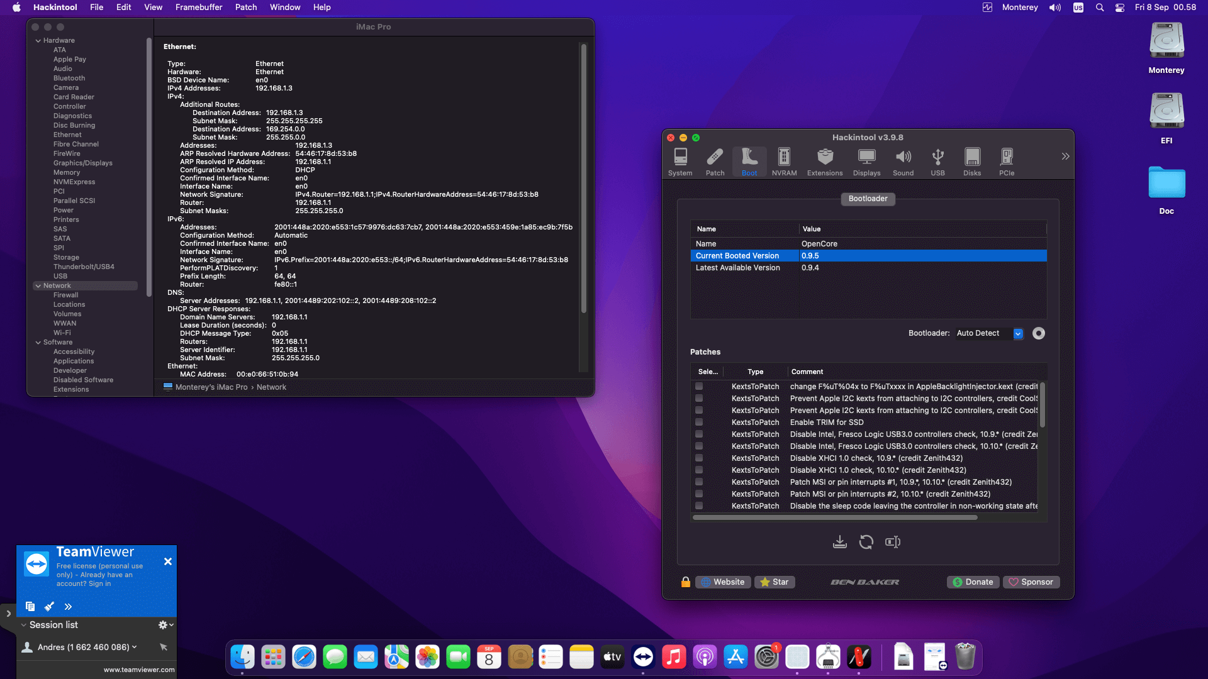This screenshot has height=679, width=1208.
Task: Switch to the Displays toolbar icon
Action: tap(866, 162)
